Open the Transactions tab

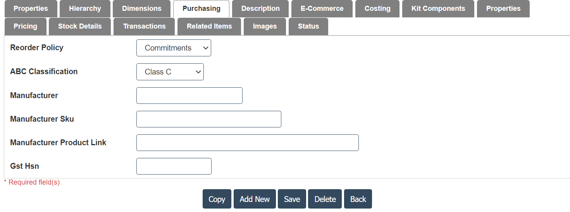click(x=144, y=26)
